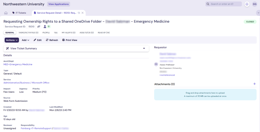Image resolution: width=260 pixels, height=132 pixels.
Task: Click the search or enter an ID field
Action: pyautogui.click(x=224, y=4)
